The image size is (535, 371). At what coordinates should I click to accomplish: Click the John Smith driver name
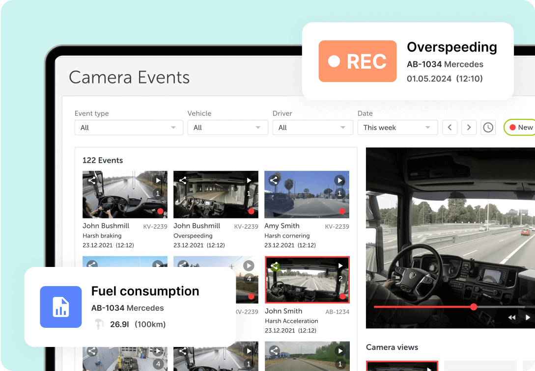pyautogui.click(x=283, y=311)
